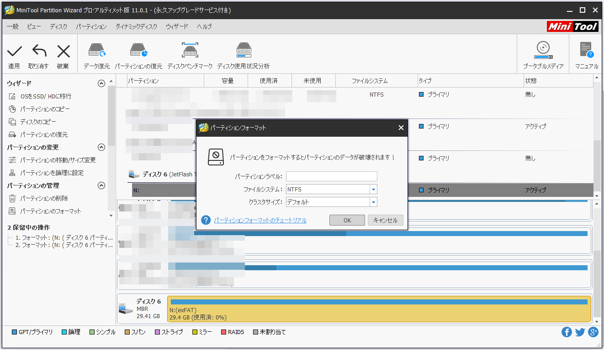The image size is (604, 350).
Task: Select the N:(exFAT) partition bar
Action: (379, 309)
